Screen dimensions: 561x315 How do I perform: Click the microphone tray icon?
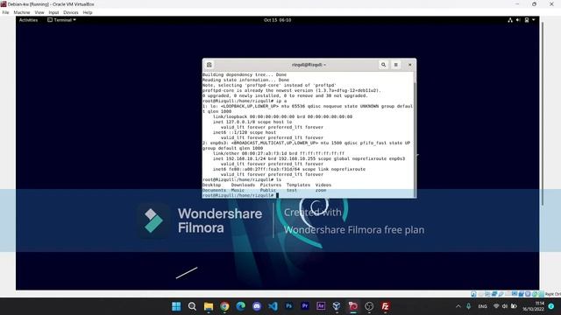468,306
